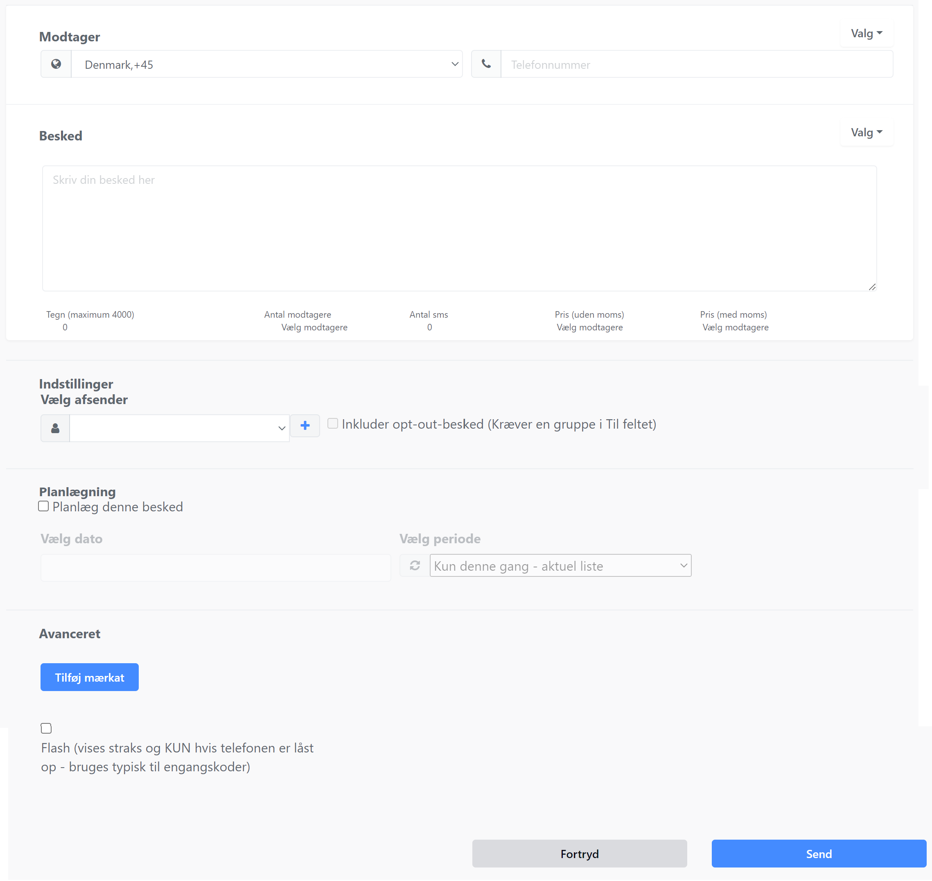Click the Planlægning heading
This screenshot has width=932, height=881.
[x=77, y=491]
